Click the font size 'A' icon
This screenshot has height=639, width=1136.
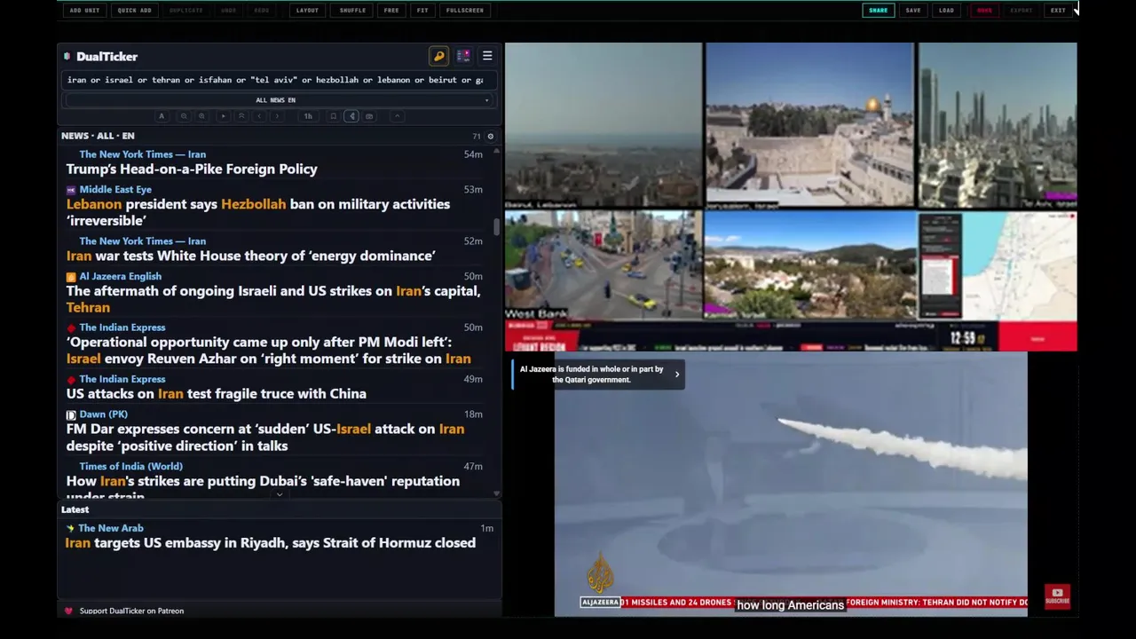[162, 116]
